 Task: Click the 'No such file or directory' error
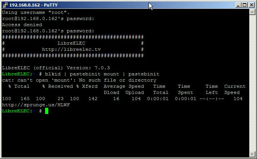click(x=118, y=80)
